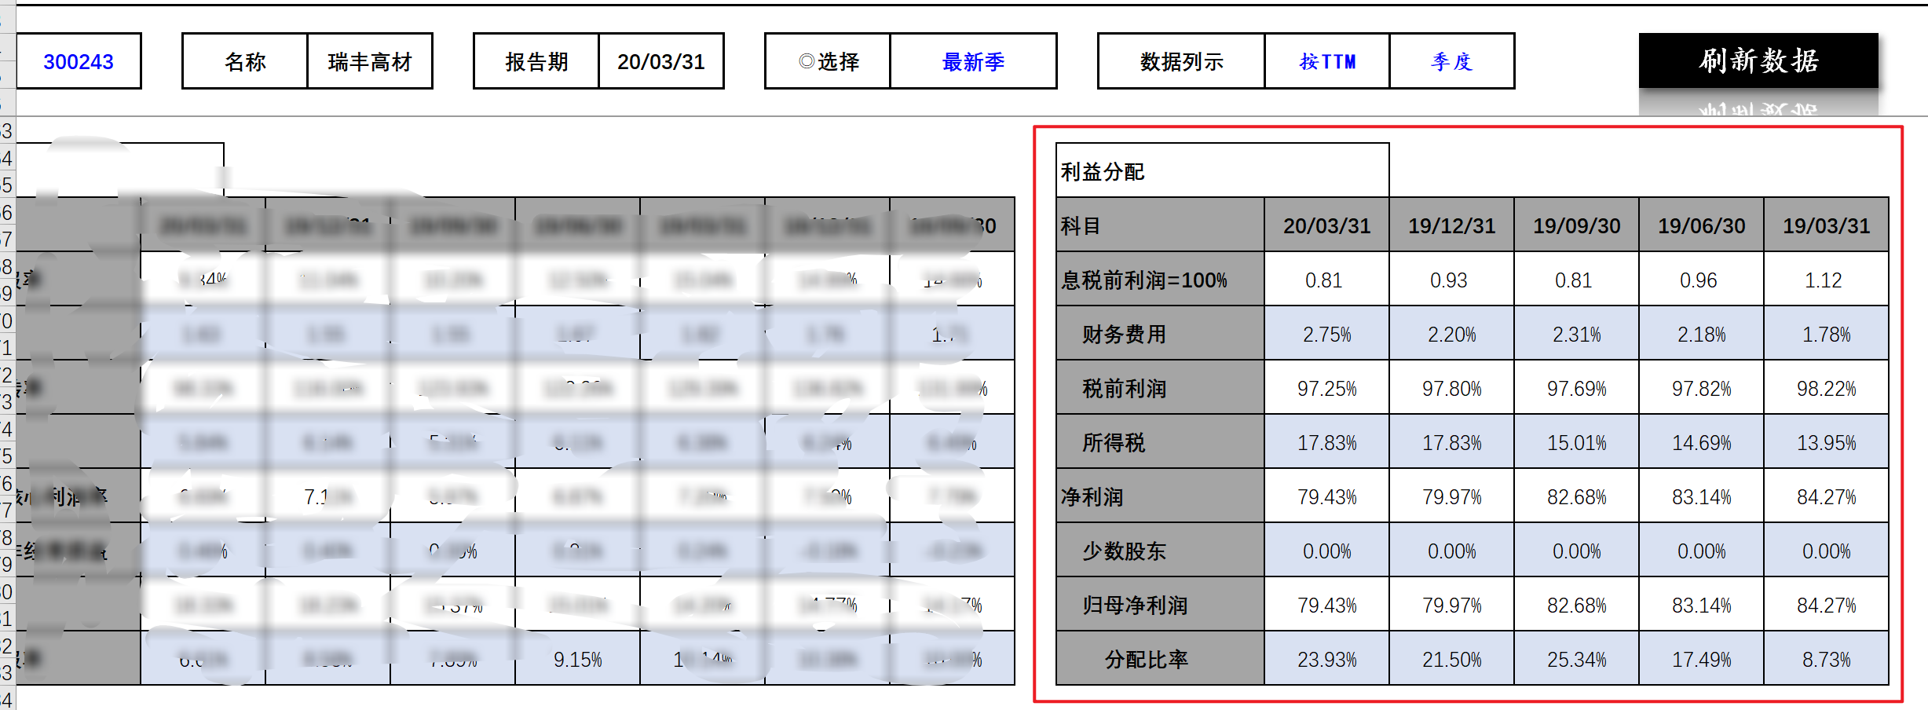Screen dimensions: 1928x710
Task: Select the 季度 data display option
Action: pos(1451,61)
